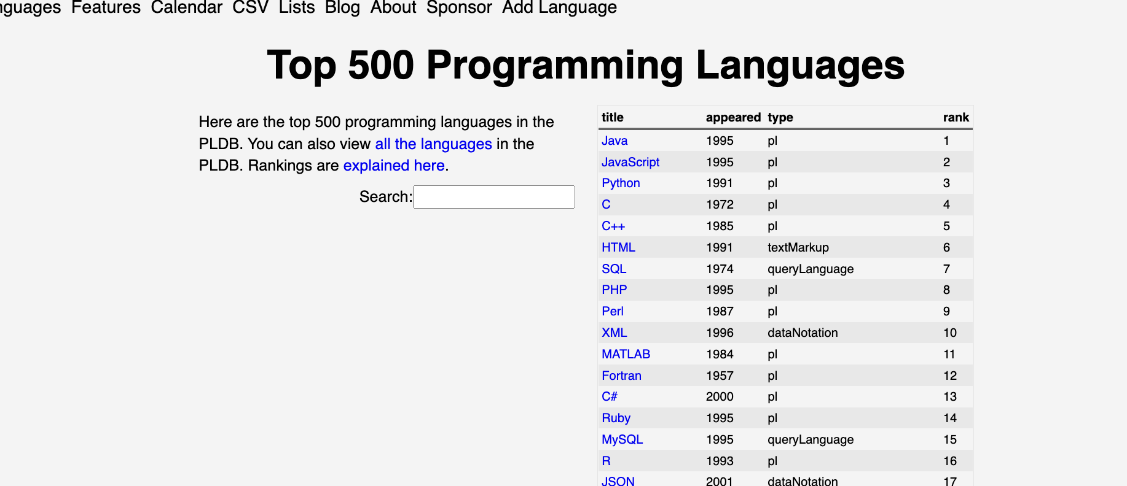This screenshot has height=486, width=1127.
Task: Select year 1972 in C row
Action: [x=720, y=204]
